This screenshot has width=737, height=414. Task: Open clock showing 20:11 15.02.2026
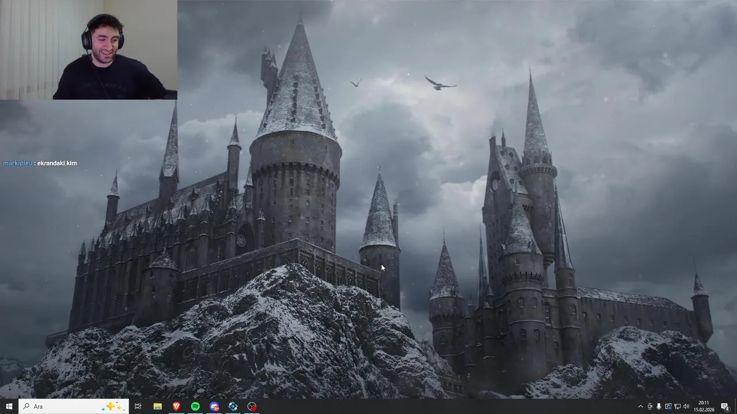coord(704,407)
